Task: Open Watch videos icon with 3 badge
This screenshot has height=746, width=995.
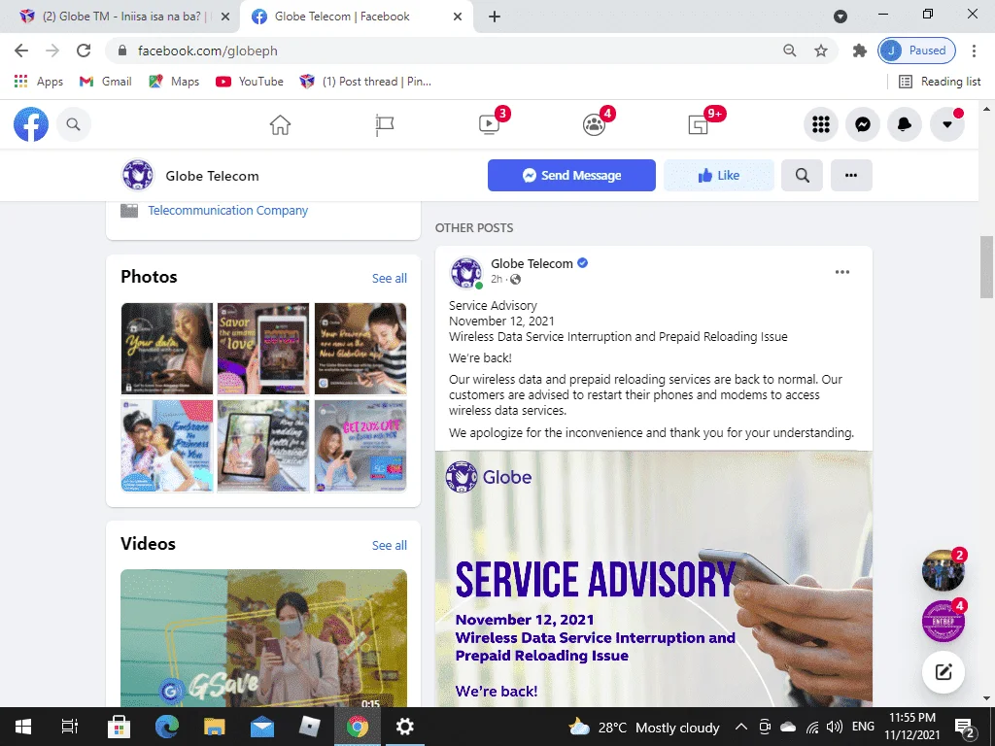Action: [490, 124]
